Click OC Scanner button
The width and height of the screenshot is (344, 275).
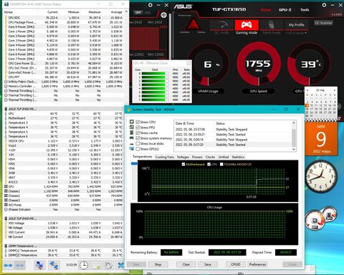pos(323,23)
